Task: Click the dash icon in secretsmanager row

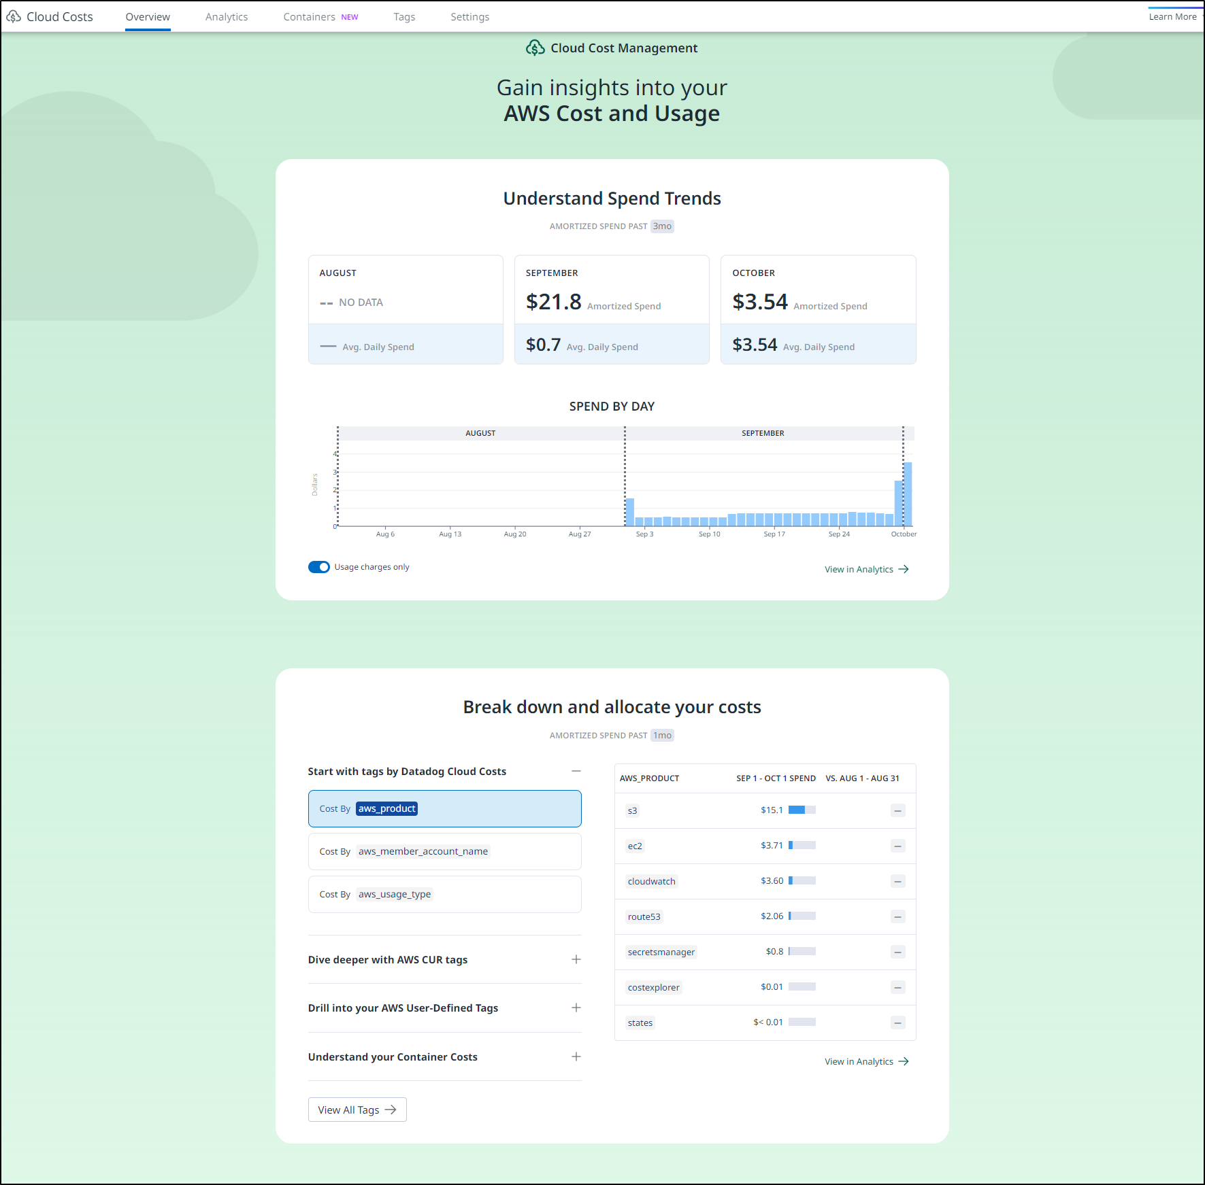Action: tap(898, 952)
